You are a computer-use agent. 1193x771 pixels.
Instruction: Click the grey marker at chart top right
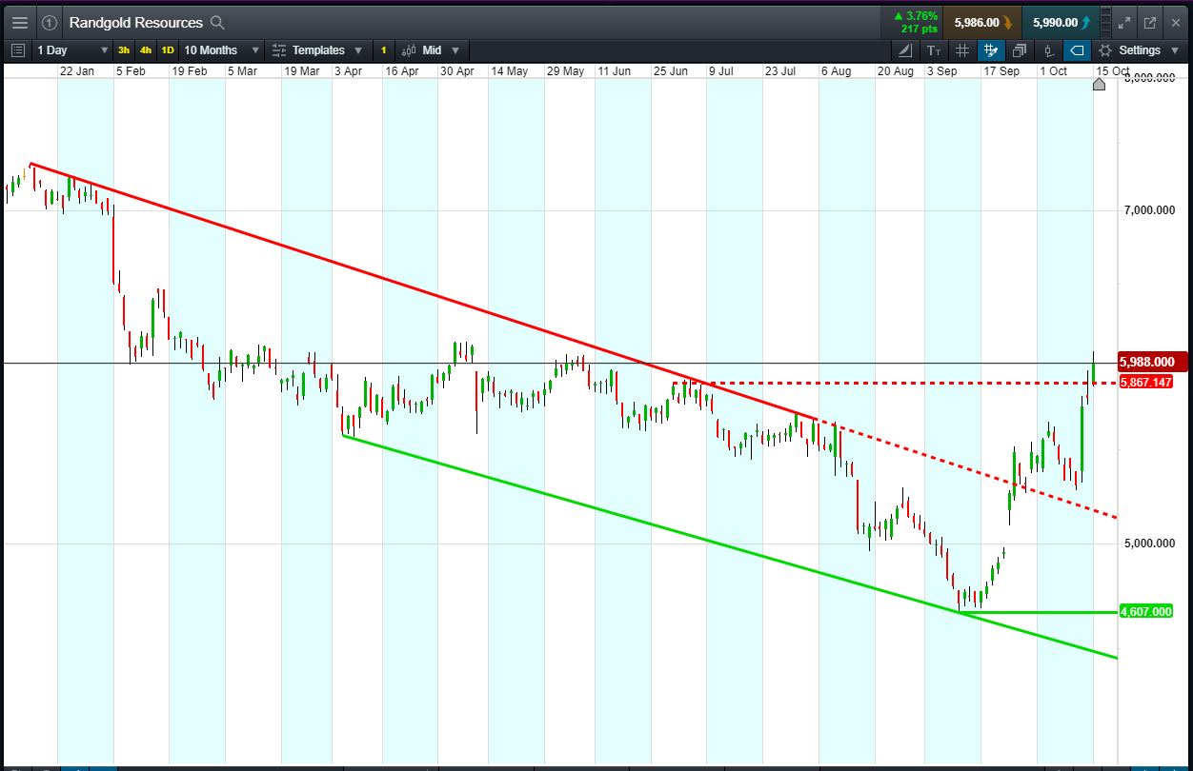point(1099,84)
